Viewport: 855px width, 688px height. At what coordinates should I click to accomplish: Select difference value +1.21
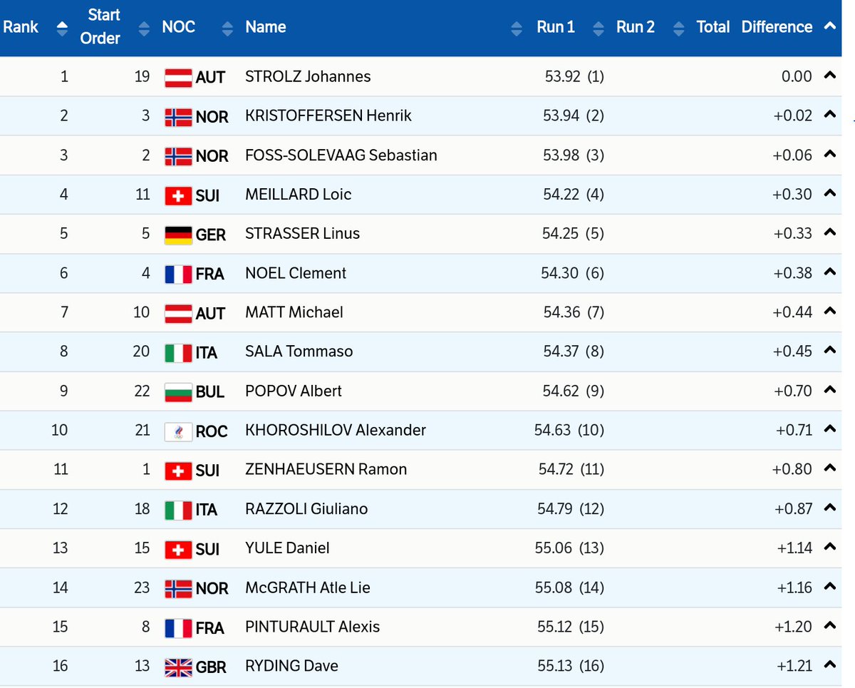pyautogui.click(x=794, y=666)
